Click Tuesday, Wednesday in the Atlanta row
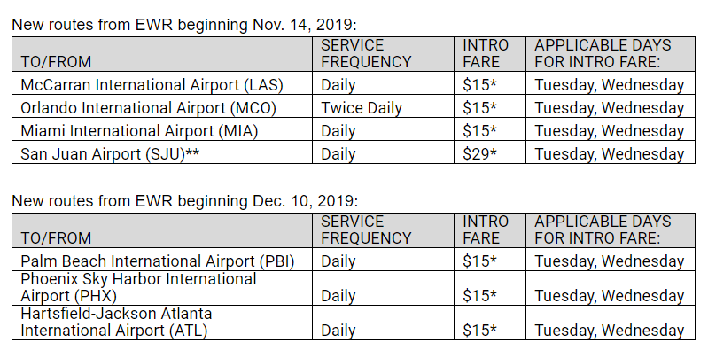This screenshot has width=708, height=358. [609, 330]
